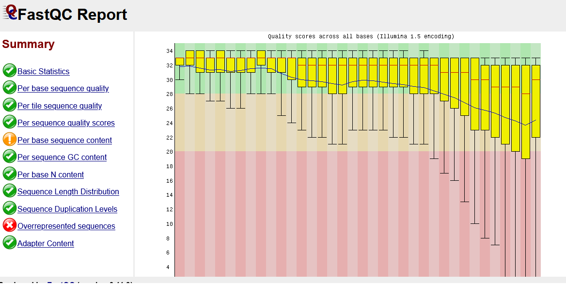Click the pass tick next to Per tile sequence quality
This screenshot has height=284, width=566.
9,105
